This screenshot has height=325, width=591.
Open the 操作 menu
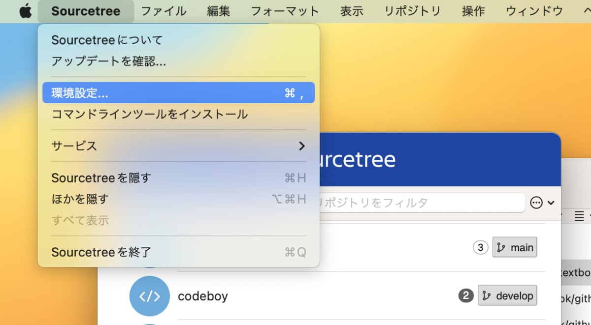pyautogui.click(x=473, y=11)
